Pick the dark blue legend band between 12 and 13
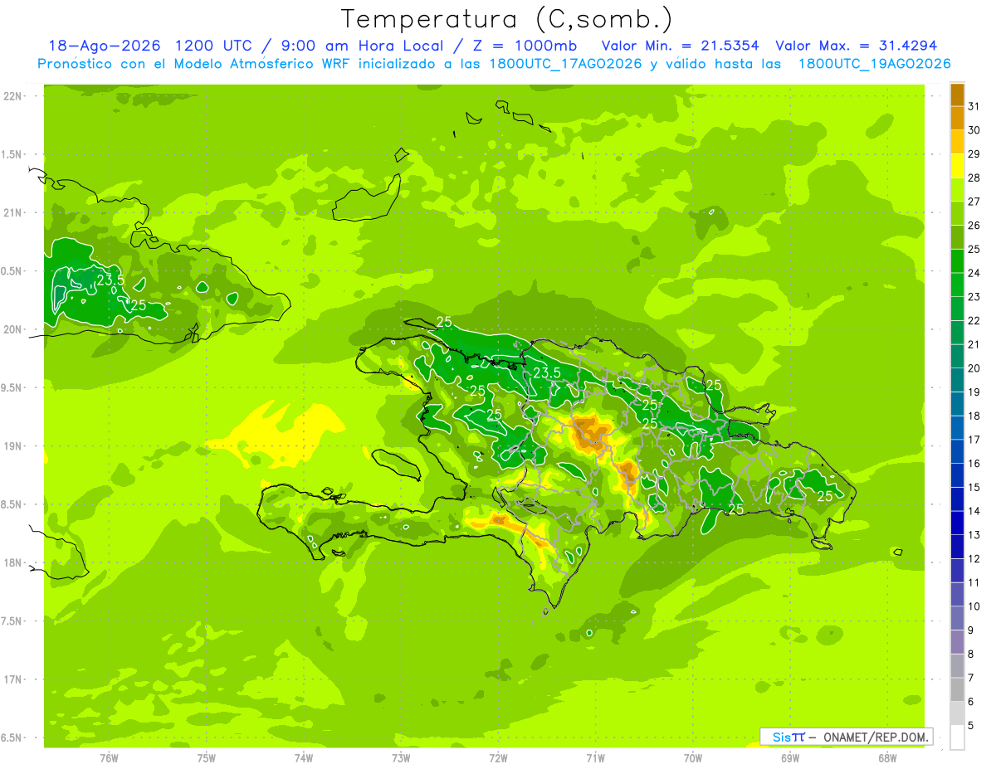The height and width of the screenshot is (769, 996). (x=957, y=548)
